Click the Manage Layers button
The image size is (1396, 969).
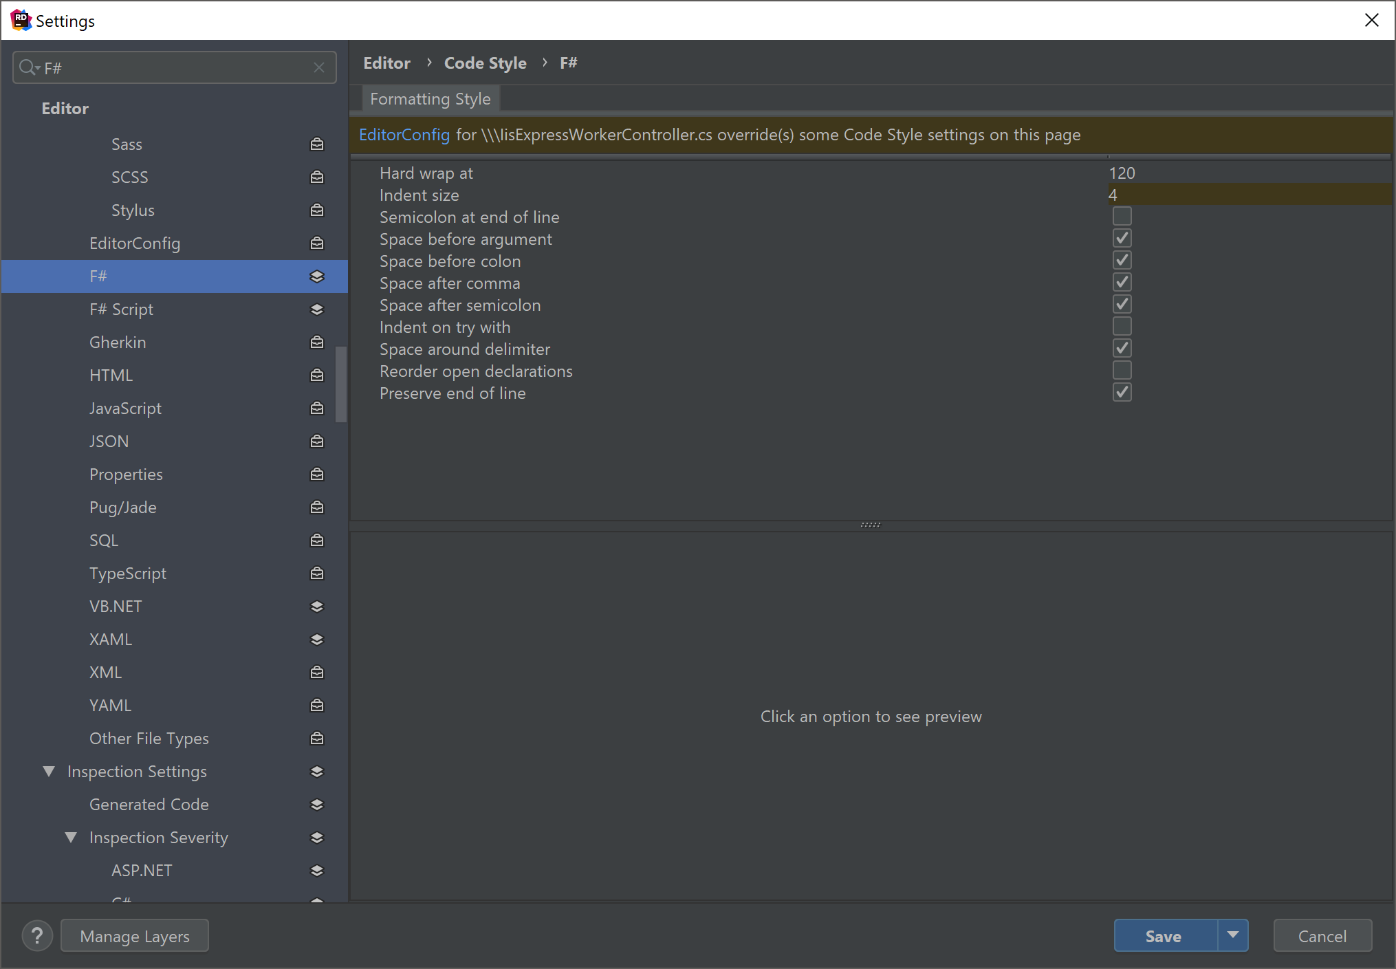click(x=135, y=936)
